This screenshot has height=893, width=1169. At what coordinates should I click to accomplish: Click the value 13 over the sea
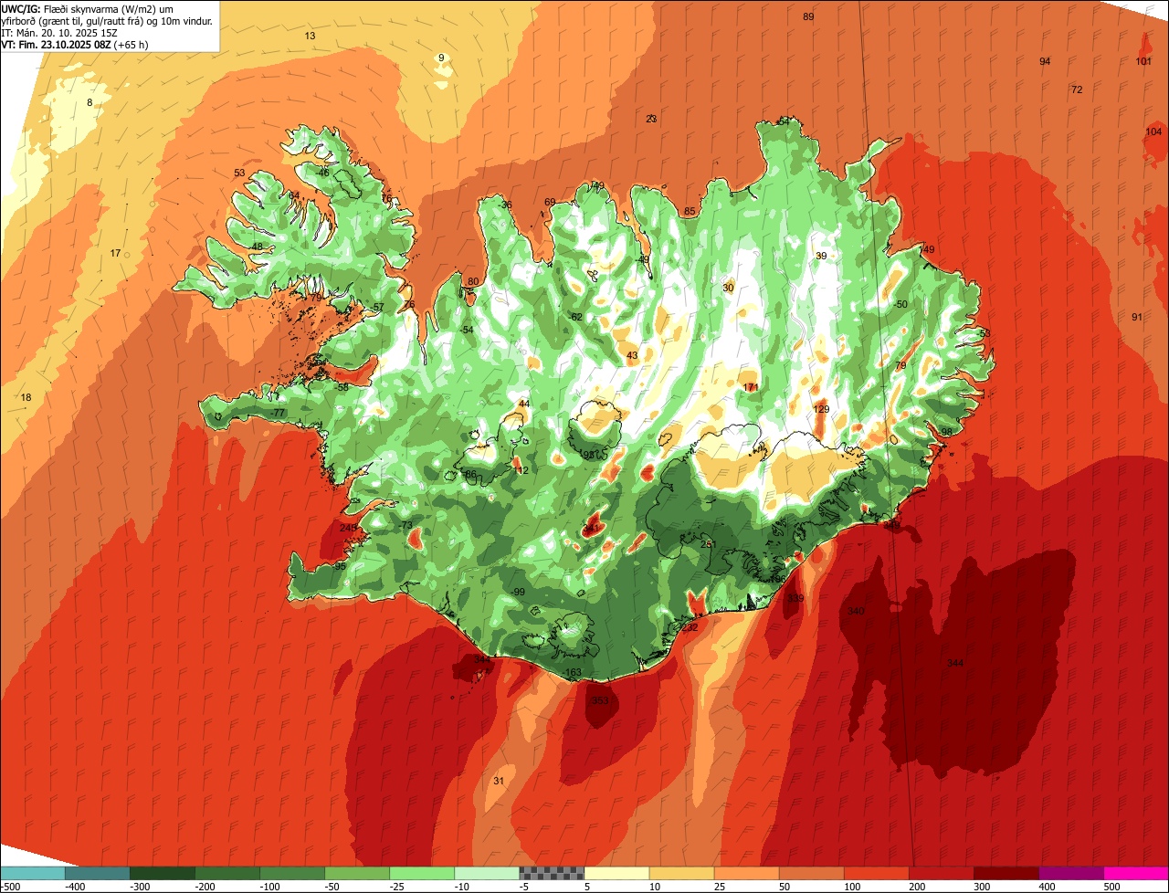(x=310, y=36)
